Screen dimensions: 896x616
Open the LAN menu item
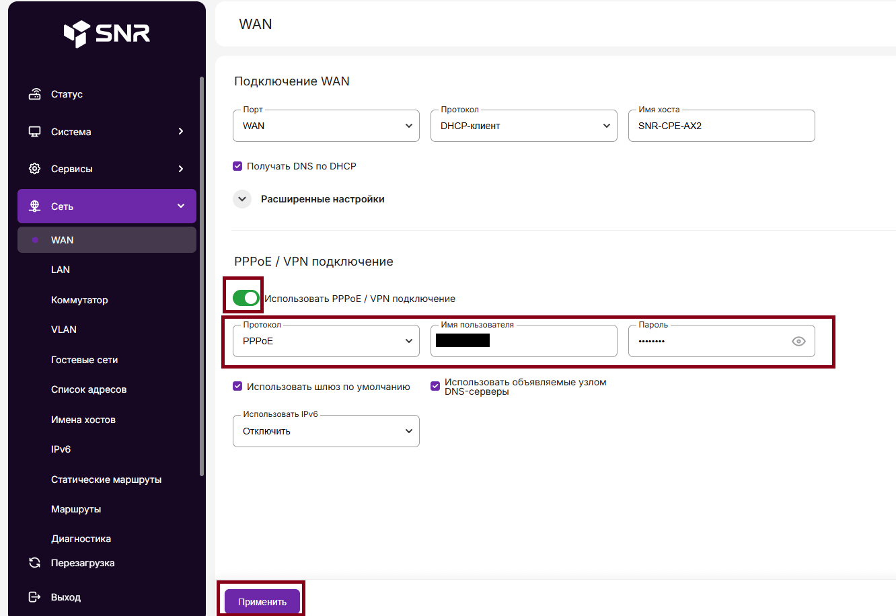click(x=61, y=270)
